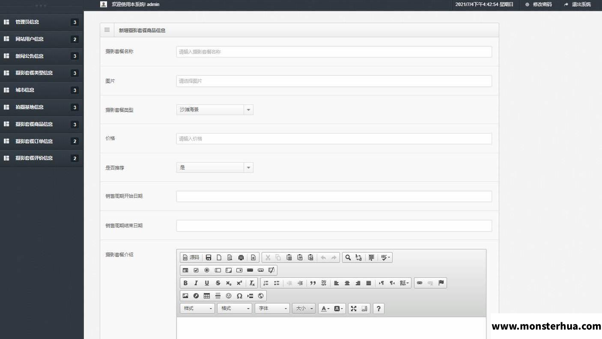Image resolution: width=602 pixels, height=339 pixels.
Task: Maximize the editor area
Action: [354, 308]
